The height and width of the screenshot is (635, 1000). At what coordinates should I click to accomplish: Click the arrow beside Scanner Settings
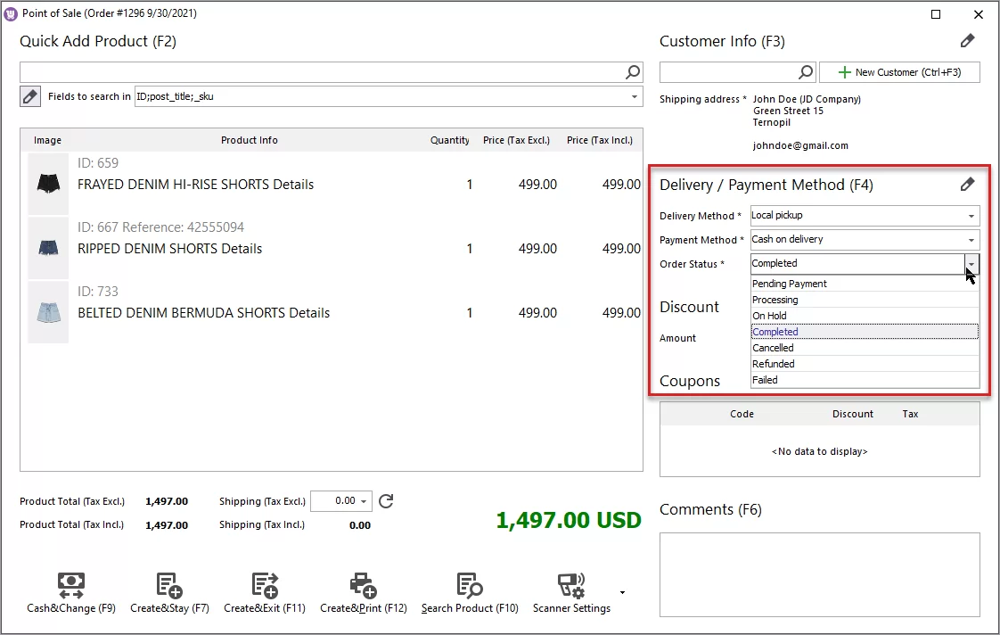(621, 591)
